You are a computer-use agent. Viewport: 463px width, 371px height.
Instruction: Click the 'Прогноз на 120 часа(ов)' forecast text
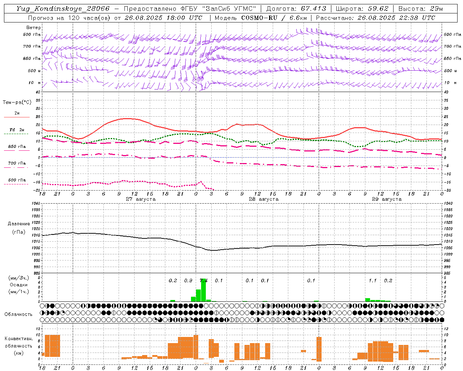click(x=70, y=18)
